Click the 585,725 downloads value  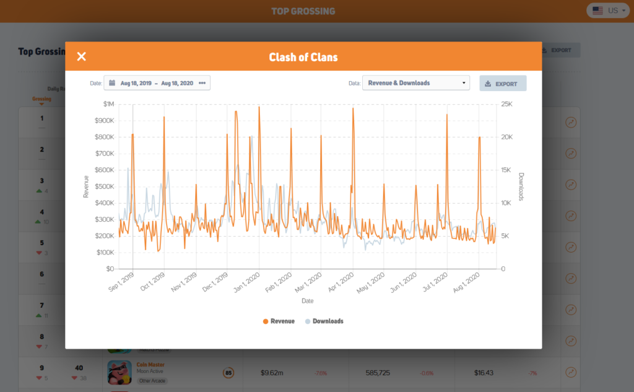378,373
